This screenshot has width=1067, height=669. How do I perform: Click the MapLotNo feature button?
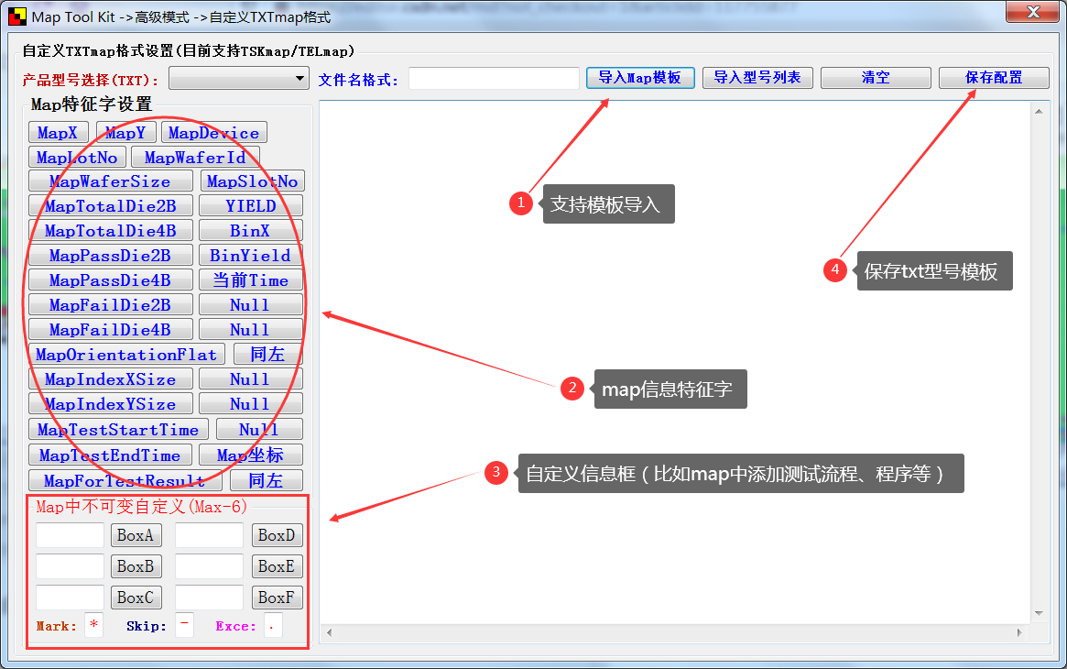click(76, 157)
